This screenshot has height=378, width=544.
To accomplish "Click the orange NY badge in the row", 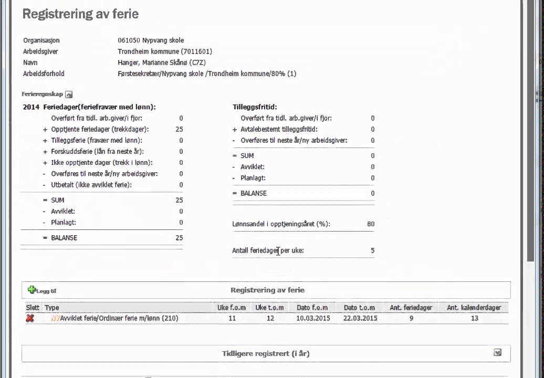I will tap(55, 318).
